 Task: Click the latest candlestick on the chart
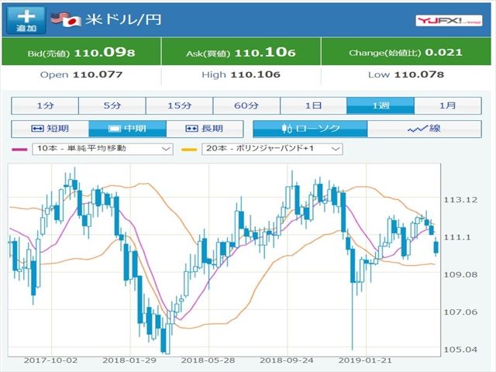click(x=436, y=247)
